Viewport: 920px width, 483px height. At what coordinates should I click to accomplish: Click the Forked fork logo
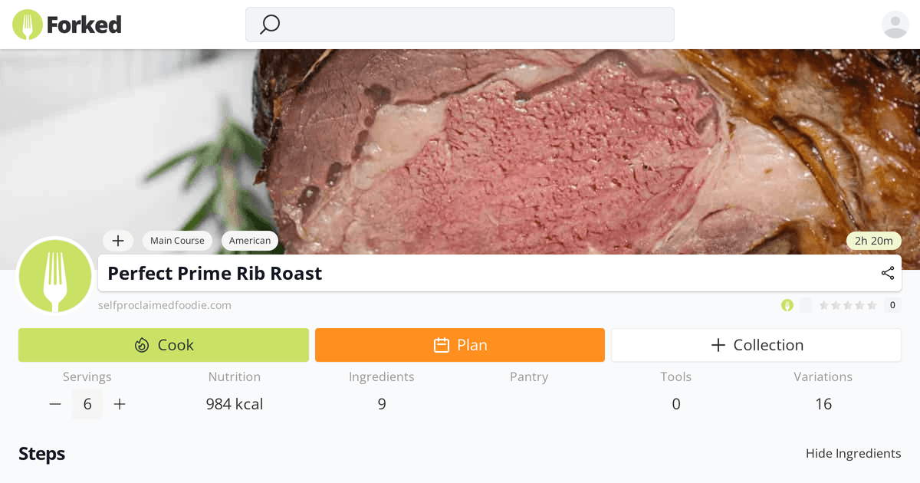[x=28, y=25]
